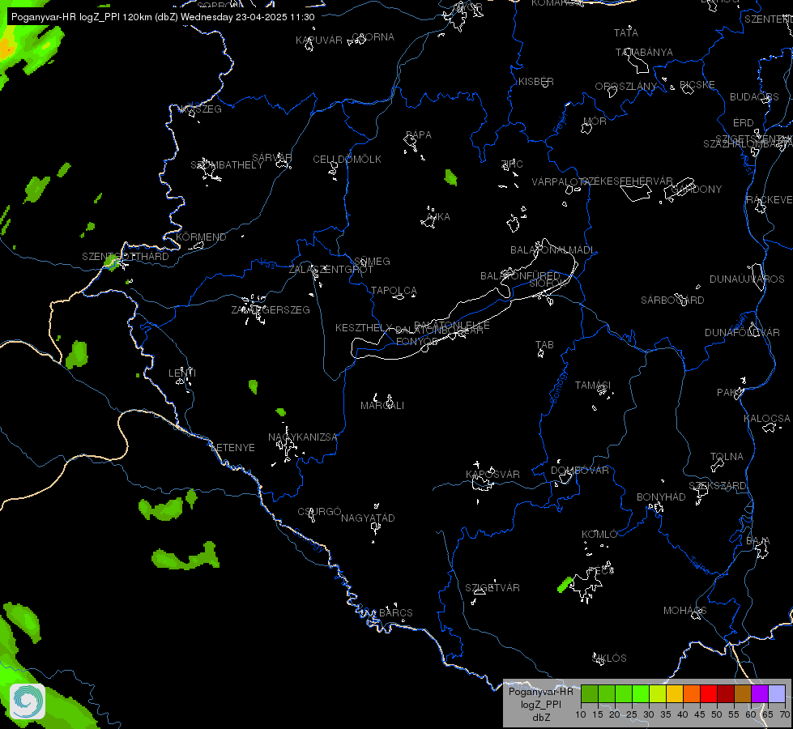
Task: Click the legend label Poganyvar-HR
Action: point(540,692)
